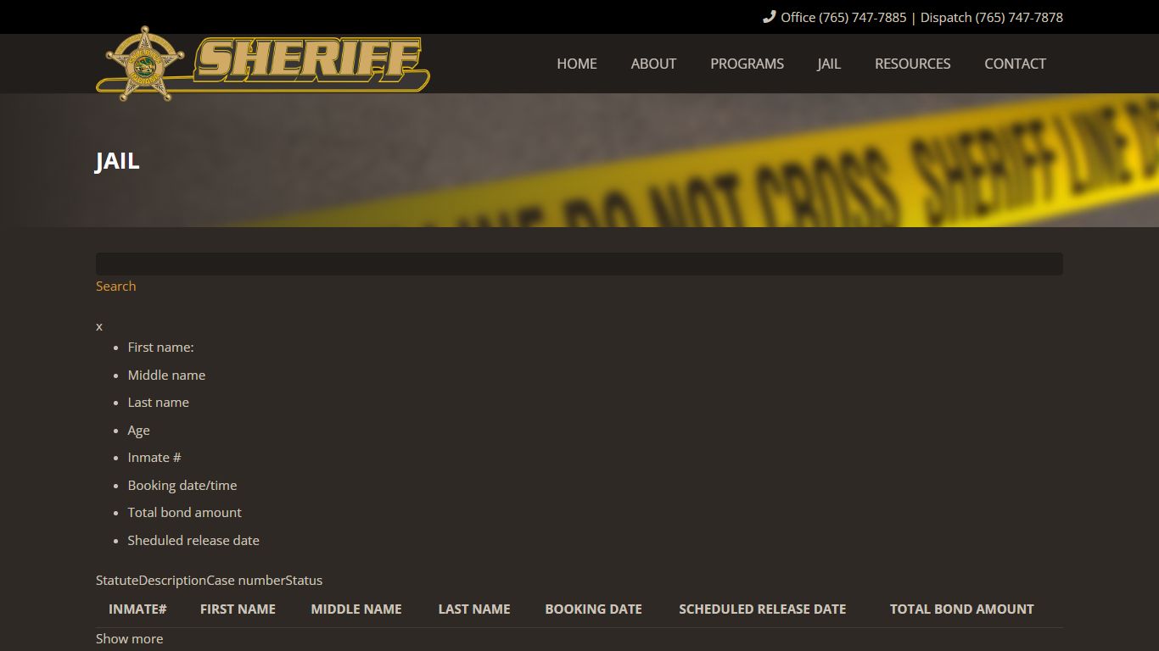This screenshot has width=1159, height=651.
Task: Click the 'Last name' list item
Action: 158,402
